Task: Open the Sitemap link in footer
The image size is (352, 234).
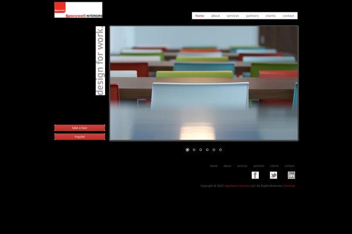Action: (x=290, y=186)
